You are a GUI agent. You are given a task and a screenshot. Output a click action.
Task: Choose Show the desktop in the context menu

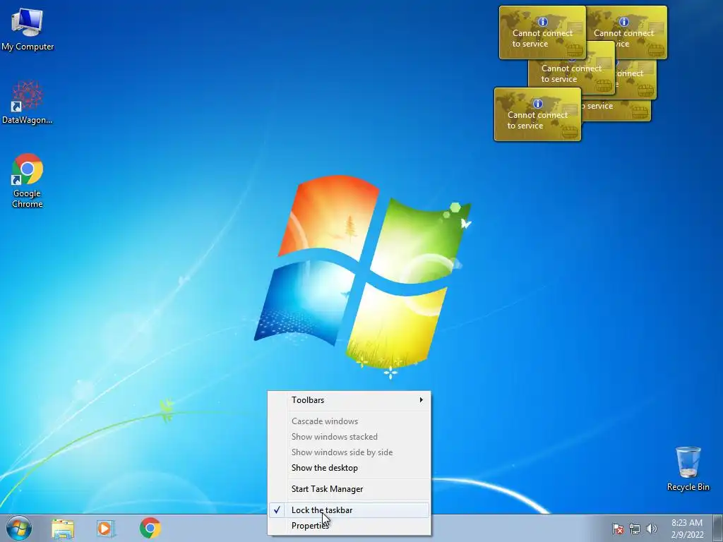point(349,468)
